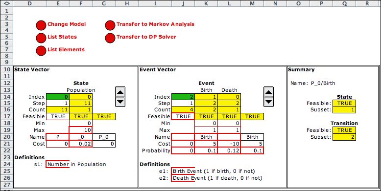Click the Event Vector up arrow spinner
The width and height of the screenshot is (381, 191).
pos(268,92)
